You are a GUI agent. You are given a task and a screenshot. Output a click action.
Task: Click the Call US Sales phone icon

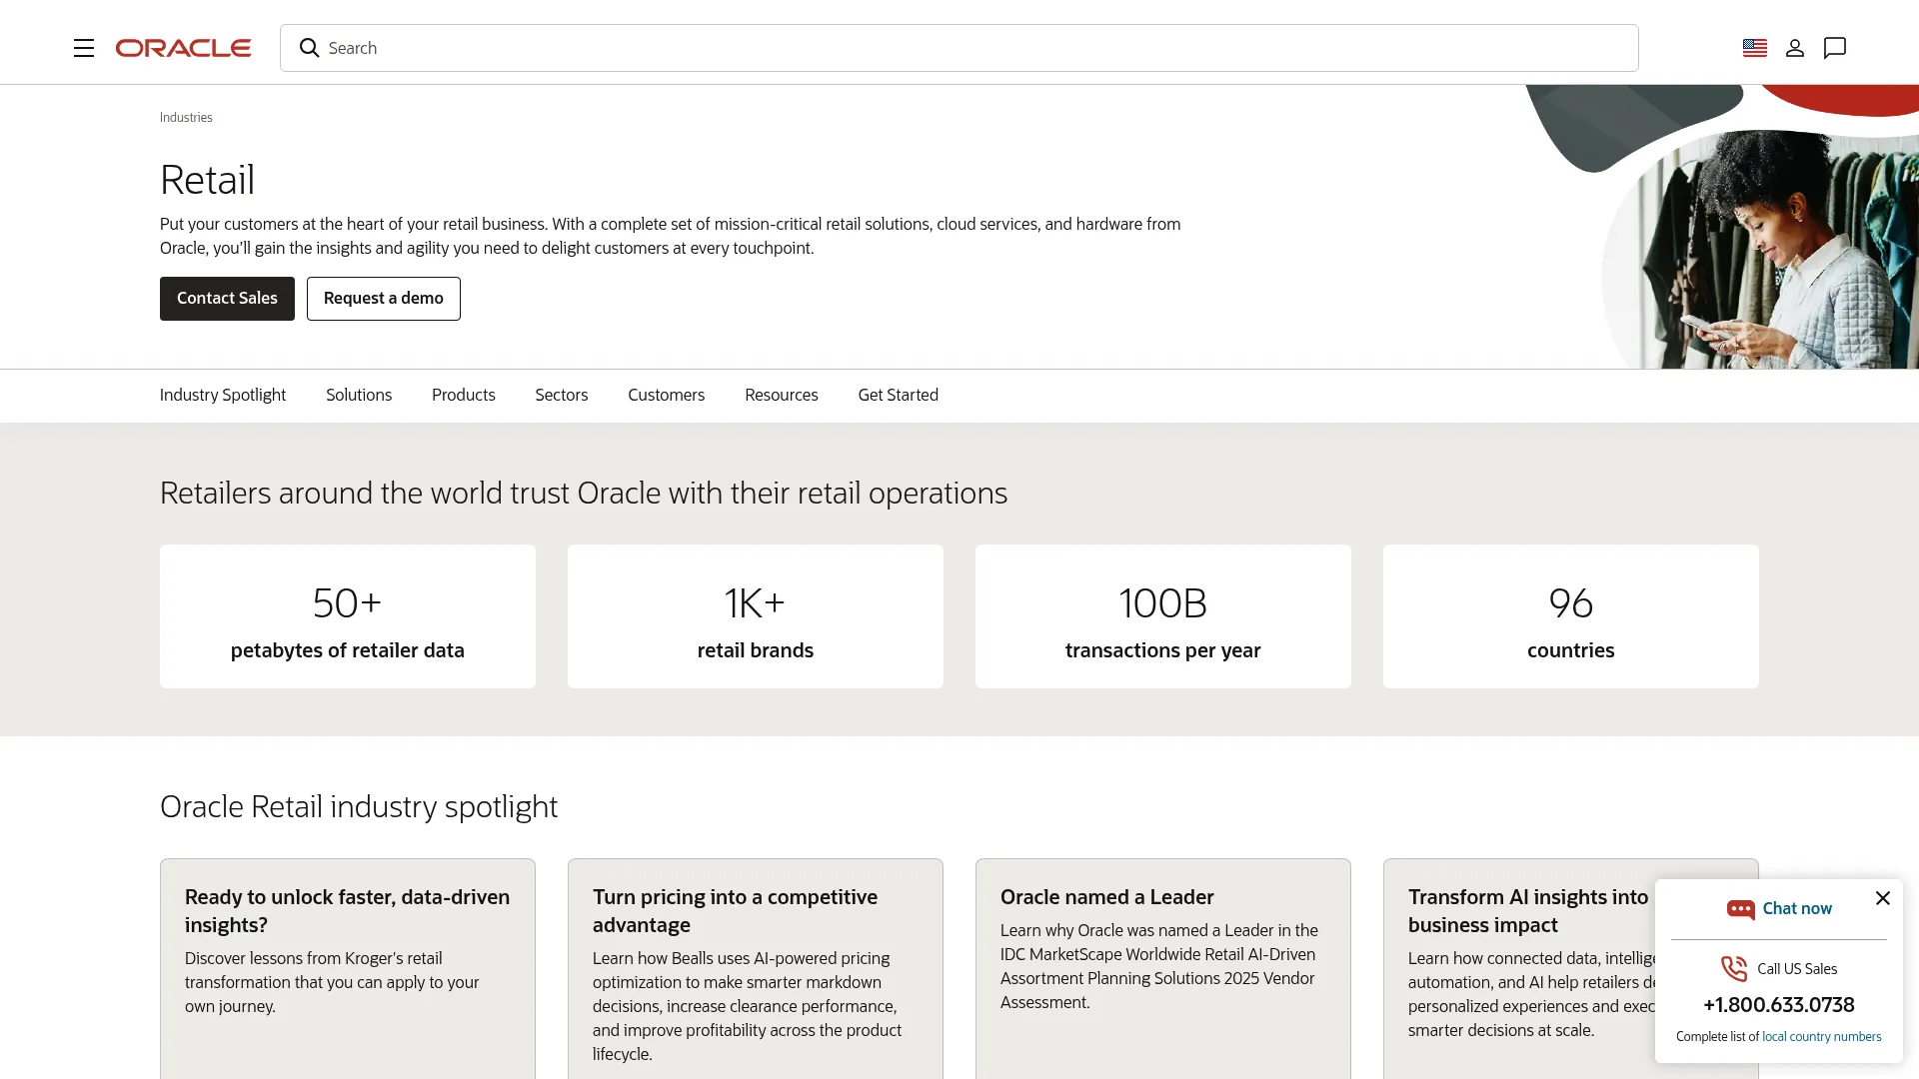pos(1734,968)
